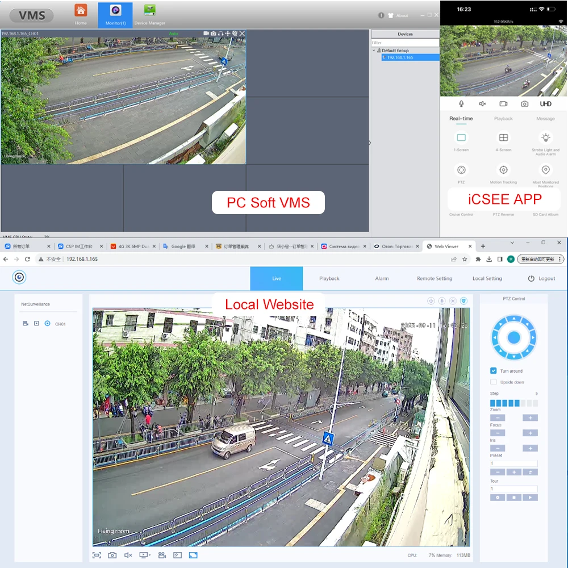
Task: Click the VMS About shirt icon
Action: pyautogui.click(x=391, y=15)
